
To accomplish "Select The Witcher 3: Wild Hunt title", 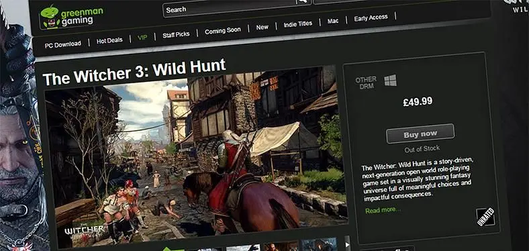I will pos(134,72).
